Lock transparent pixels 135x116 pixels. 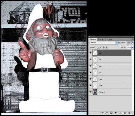[x=97, y=47]
